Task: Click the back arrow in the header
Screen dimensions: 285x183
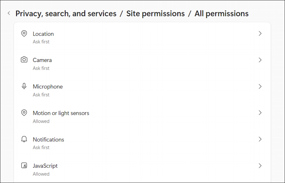Action: 9,13
